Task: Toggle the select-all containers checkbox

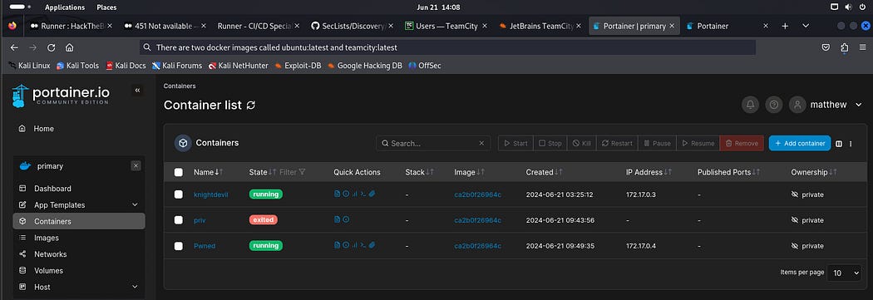Action: [178, 172]
